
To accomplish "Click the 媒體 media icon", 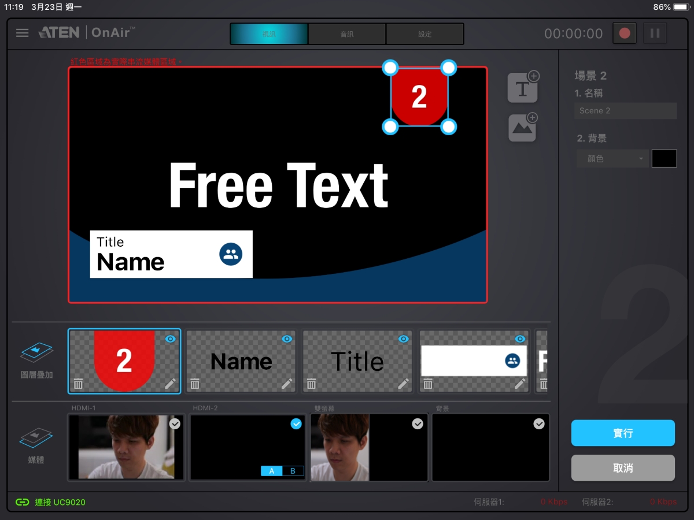I will point(36,437).
